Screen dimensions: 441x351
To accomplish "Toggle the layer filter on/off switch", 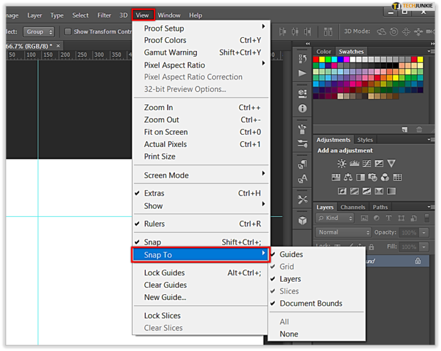I will (427, 218).
